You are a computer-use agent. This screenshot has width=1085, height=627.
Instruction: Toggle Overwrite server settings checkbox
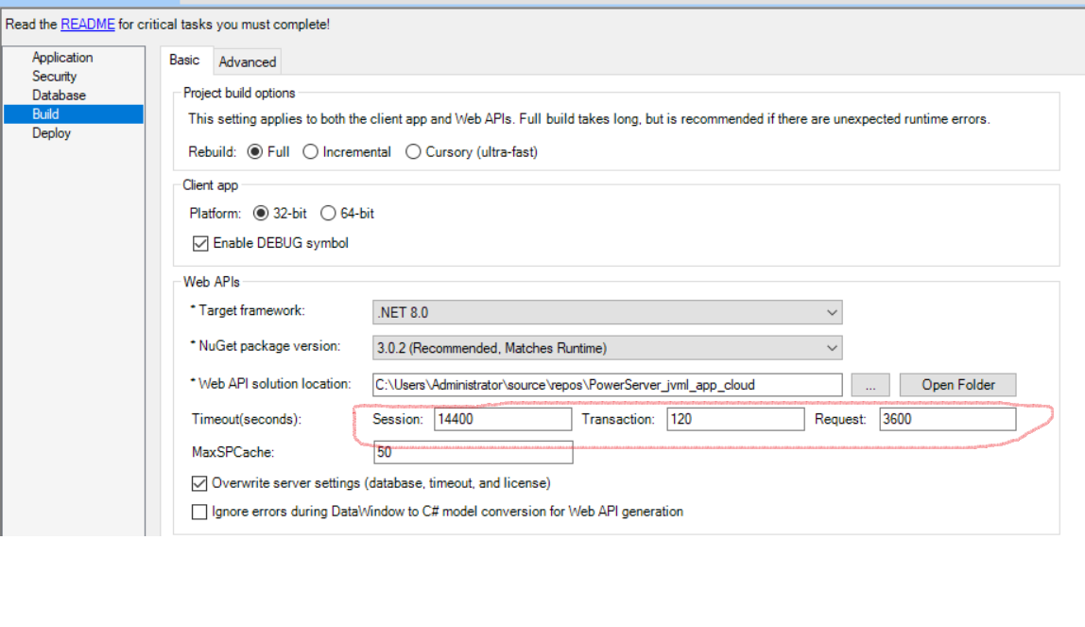(199, 483)
